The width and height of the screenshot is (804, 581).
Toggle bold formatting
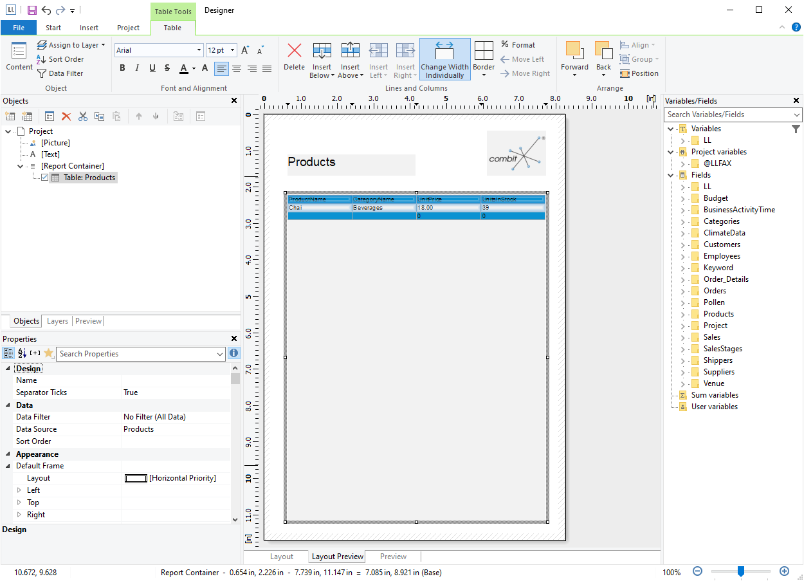[122, 68]
